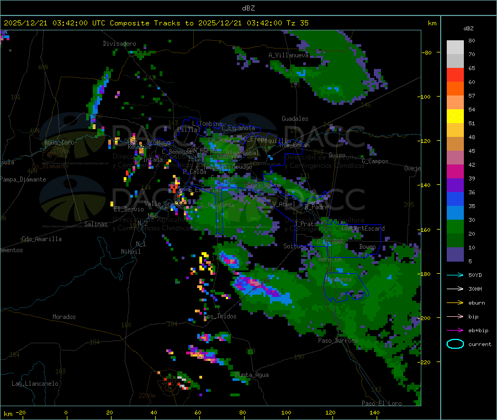Select the red 60 dBZ color swatch
Image resolution: width=497 pixels, height=420 pixels.
[x=455, y=75]
